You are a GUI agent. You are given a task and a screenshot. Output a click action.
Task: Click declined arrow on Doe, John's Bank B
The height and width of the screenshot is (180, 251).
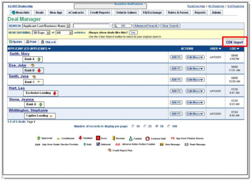tap(39, 70)
